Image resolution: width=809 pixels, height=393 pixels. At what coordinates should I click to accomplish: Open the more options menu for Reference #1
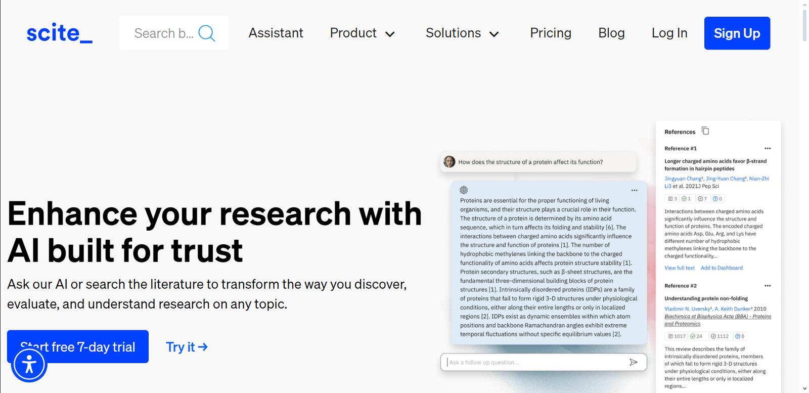coord(768,148)
